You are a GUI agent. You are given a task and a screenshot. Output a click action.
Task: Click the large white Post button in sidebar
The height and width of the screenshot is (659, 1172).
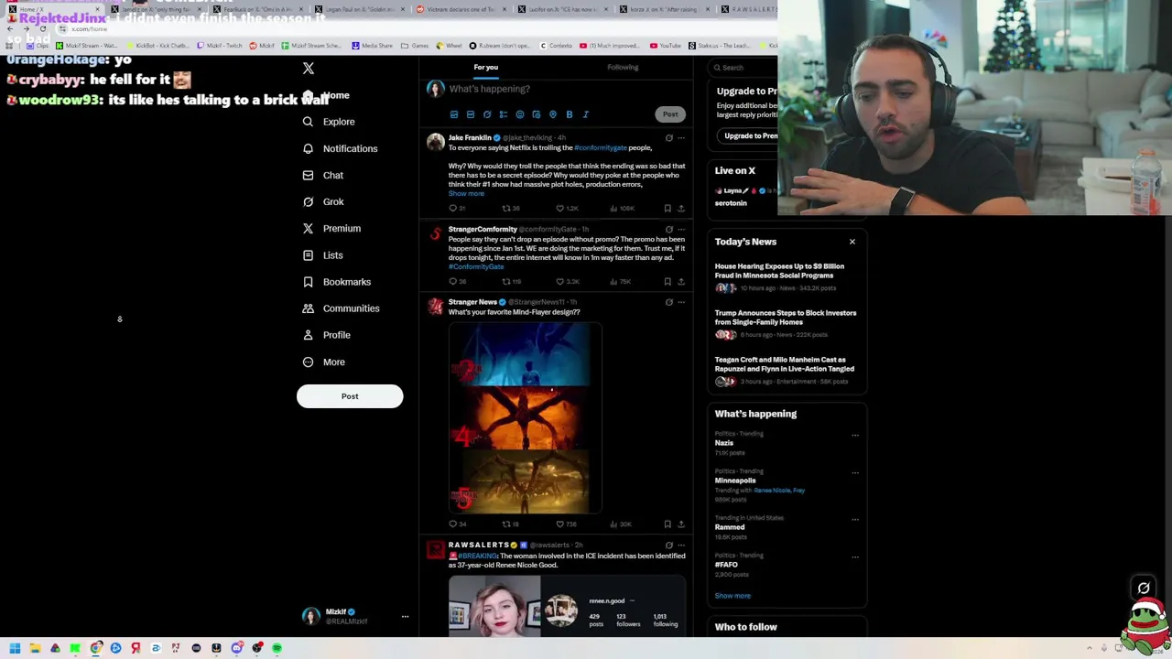(350, 396)
